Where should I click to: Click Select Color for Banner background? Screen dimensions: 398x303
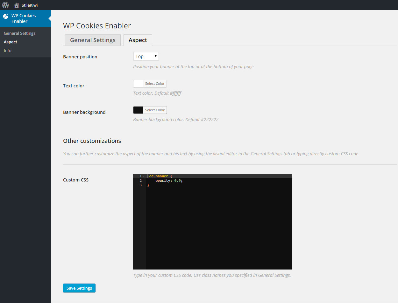pos(155,110)
